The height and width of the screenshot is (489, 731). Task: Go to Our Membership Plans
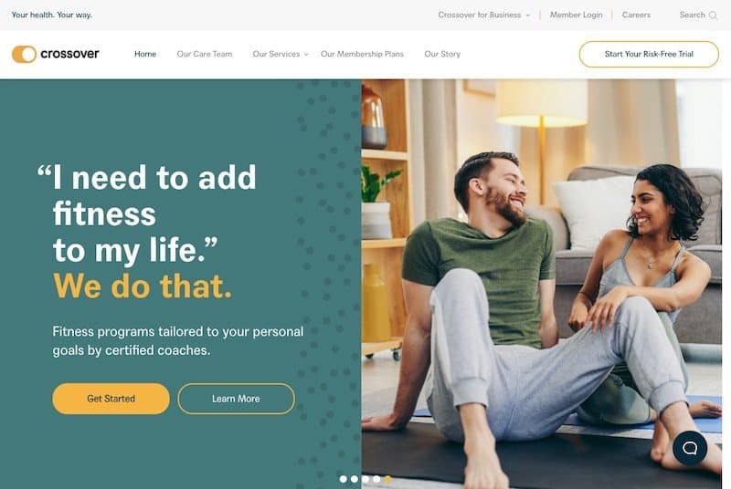coord(362,54)
